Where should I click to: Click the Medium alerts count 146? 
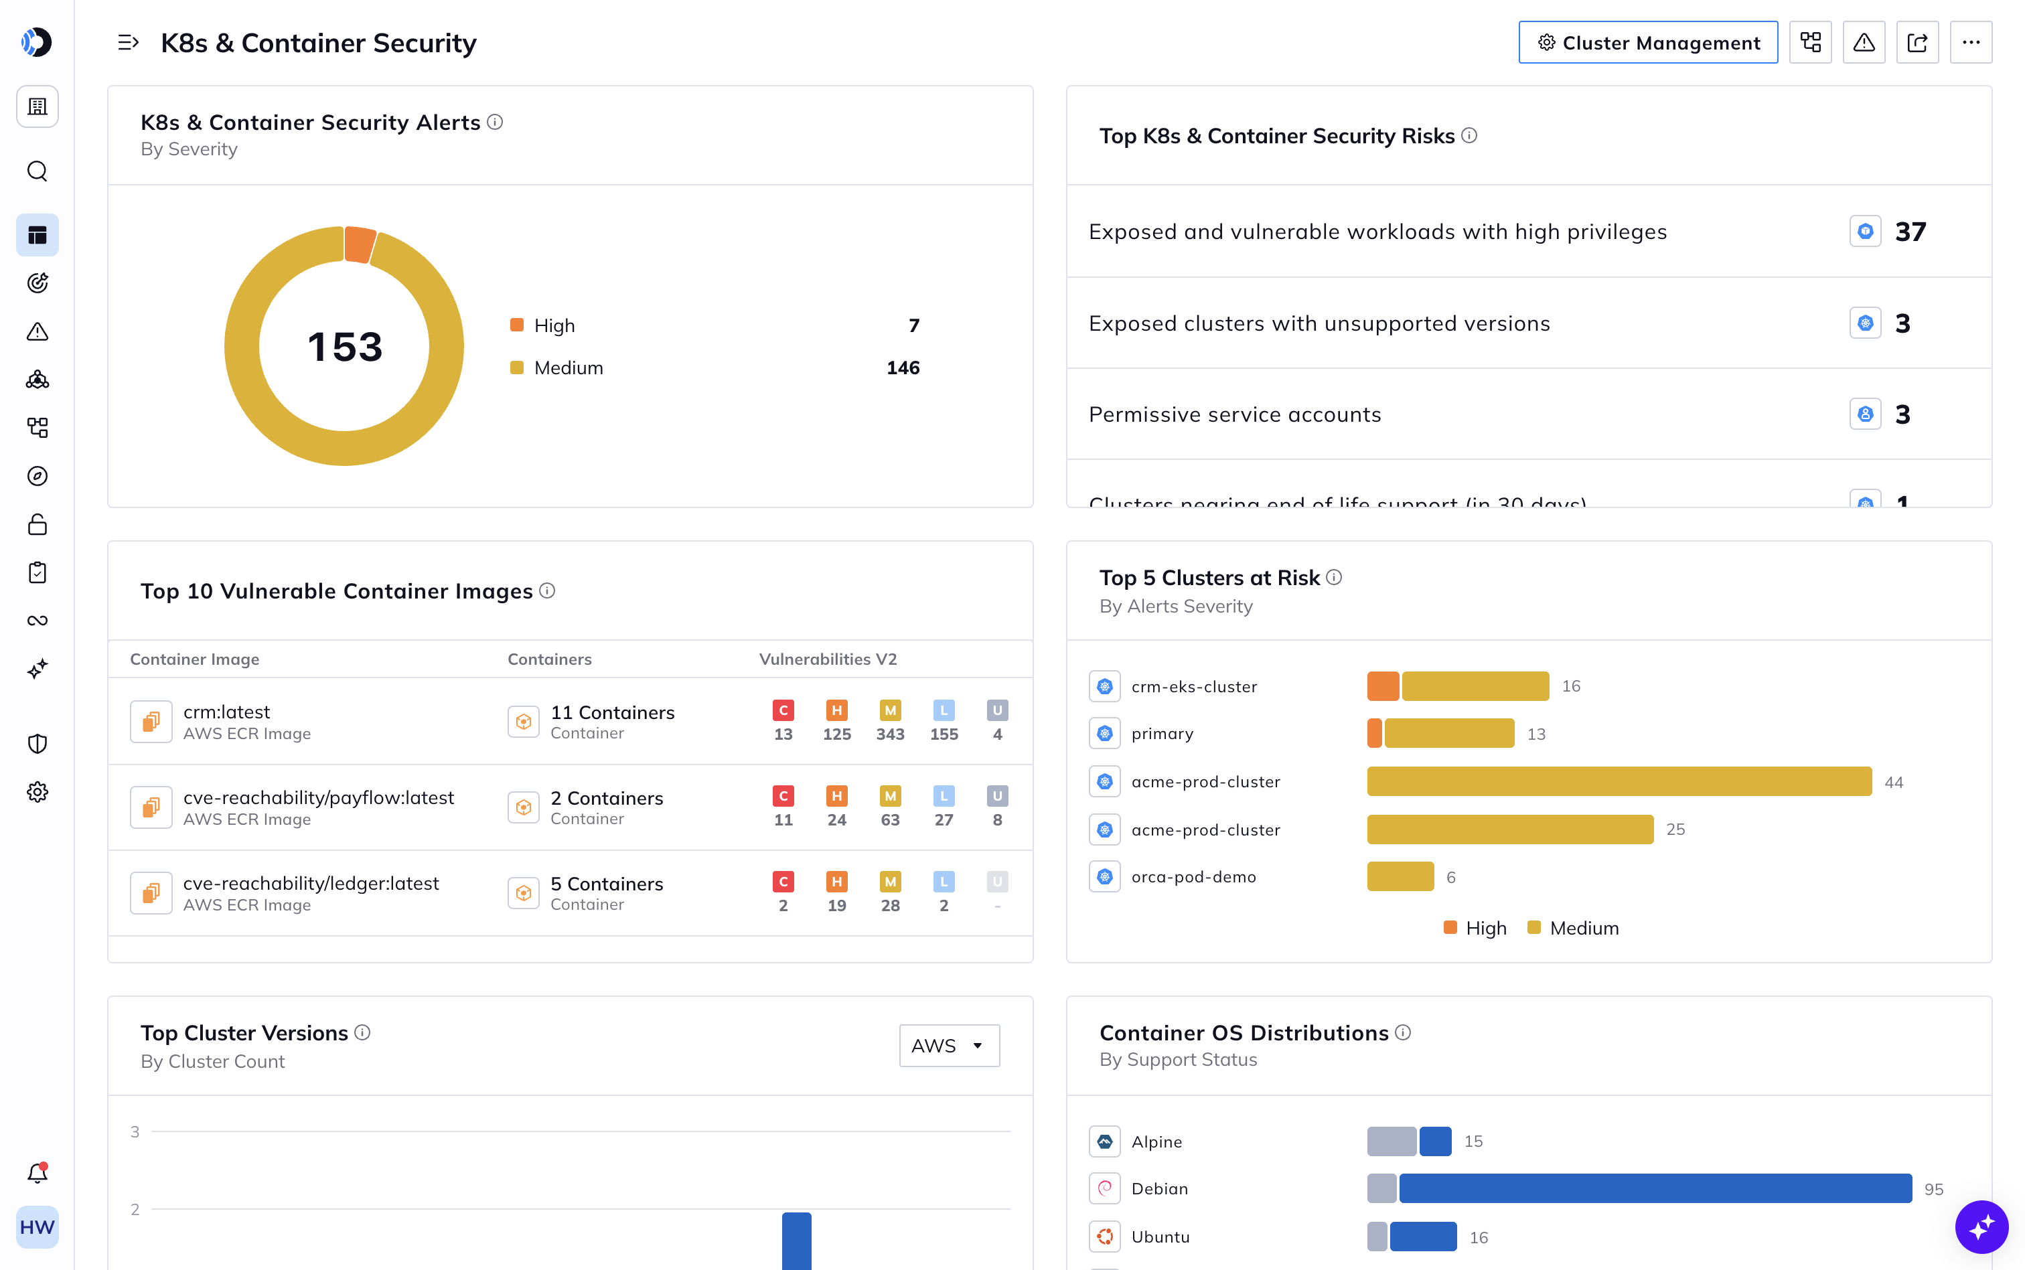click(x=903, y=367)
